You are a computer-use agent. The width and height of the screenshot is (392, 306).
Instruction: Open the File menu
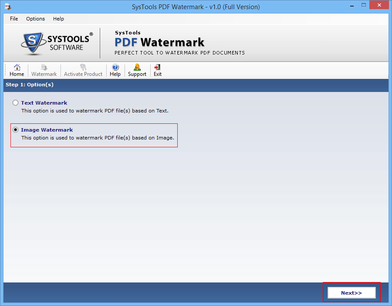[14, 19]
